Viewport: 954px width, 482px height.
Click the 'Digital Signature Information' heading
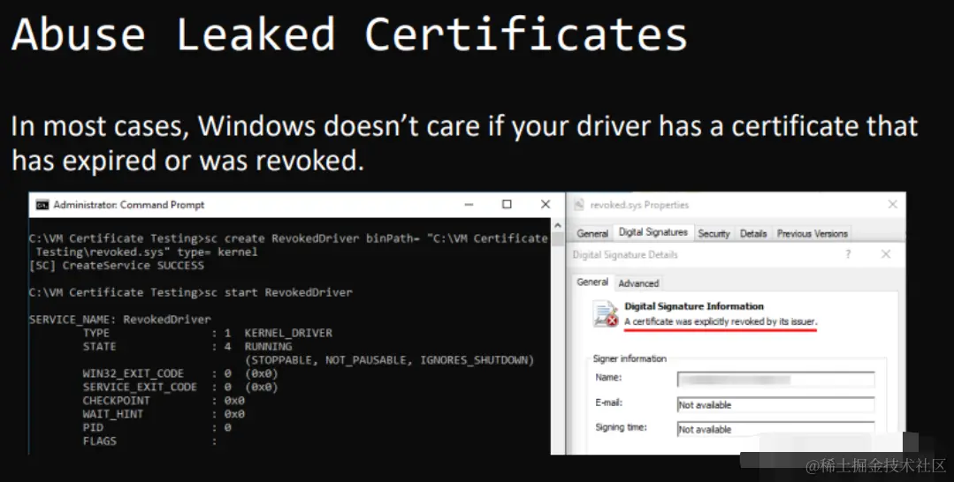tap(693, 306)
